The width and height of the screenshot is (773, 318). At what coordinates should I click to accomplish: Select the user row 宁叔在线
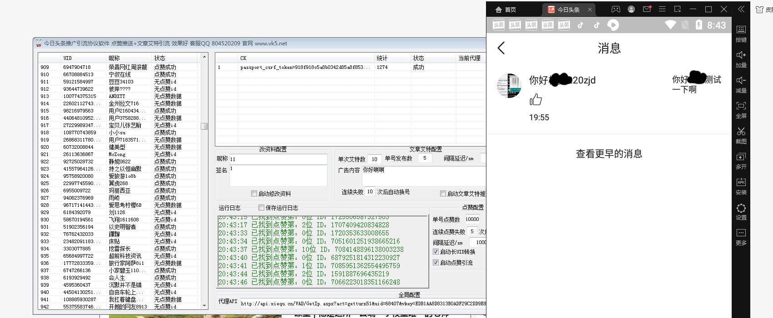point(118,74)
